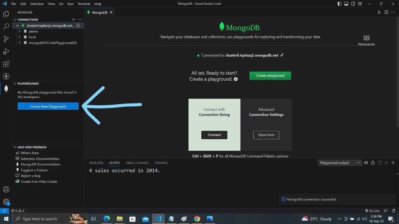The image size is (399, 224).
Task: Maximize the panel size with chevron up
Action: (x=386, y=163)
